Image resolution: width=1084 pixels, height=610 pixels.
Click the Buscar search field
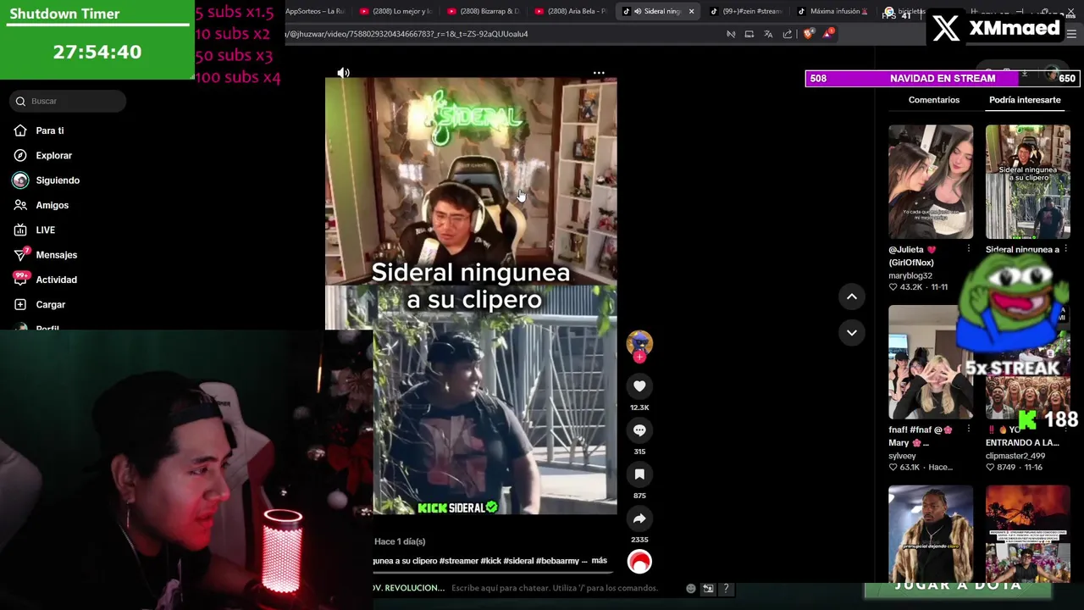point(69,101)
